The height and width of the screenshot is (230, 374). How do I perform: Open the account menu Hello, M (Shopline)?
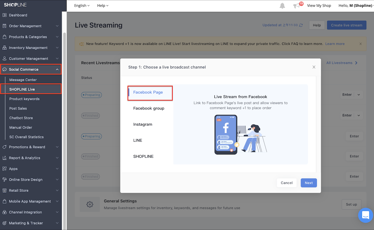(356, 5)
